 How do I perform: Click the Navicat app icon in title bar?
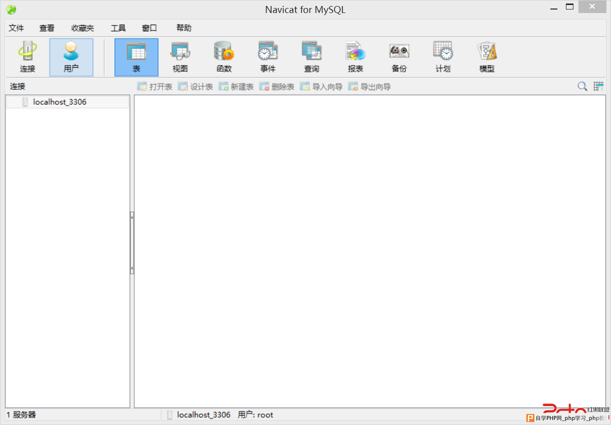coord(11,10)
